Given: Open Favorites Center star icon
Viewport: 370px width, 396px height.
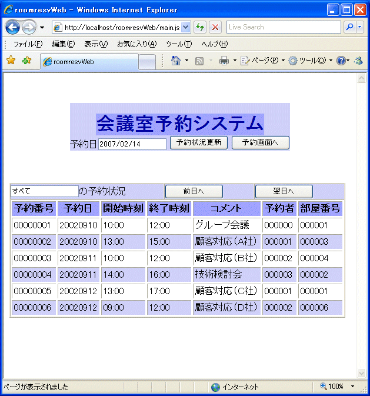Looking at the screenshot, I should [x=11, y=61].
